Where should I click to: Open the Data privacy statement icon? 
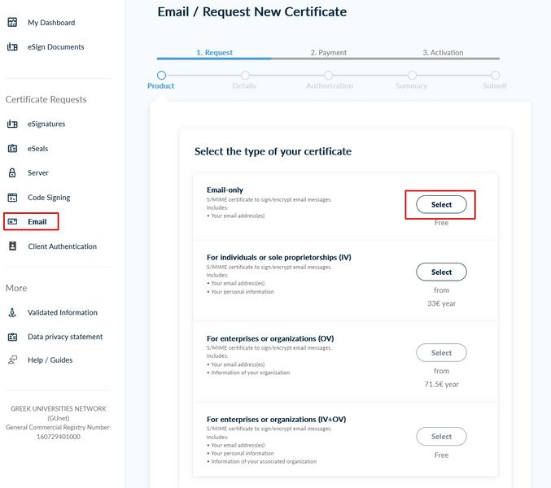pyautogui.click(x=12, y=337)
